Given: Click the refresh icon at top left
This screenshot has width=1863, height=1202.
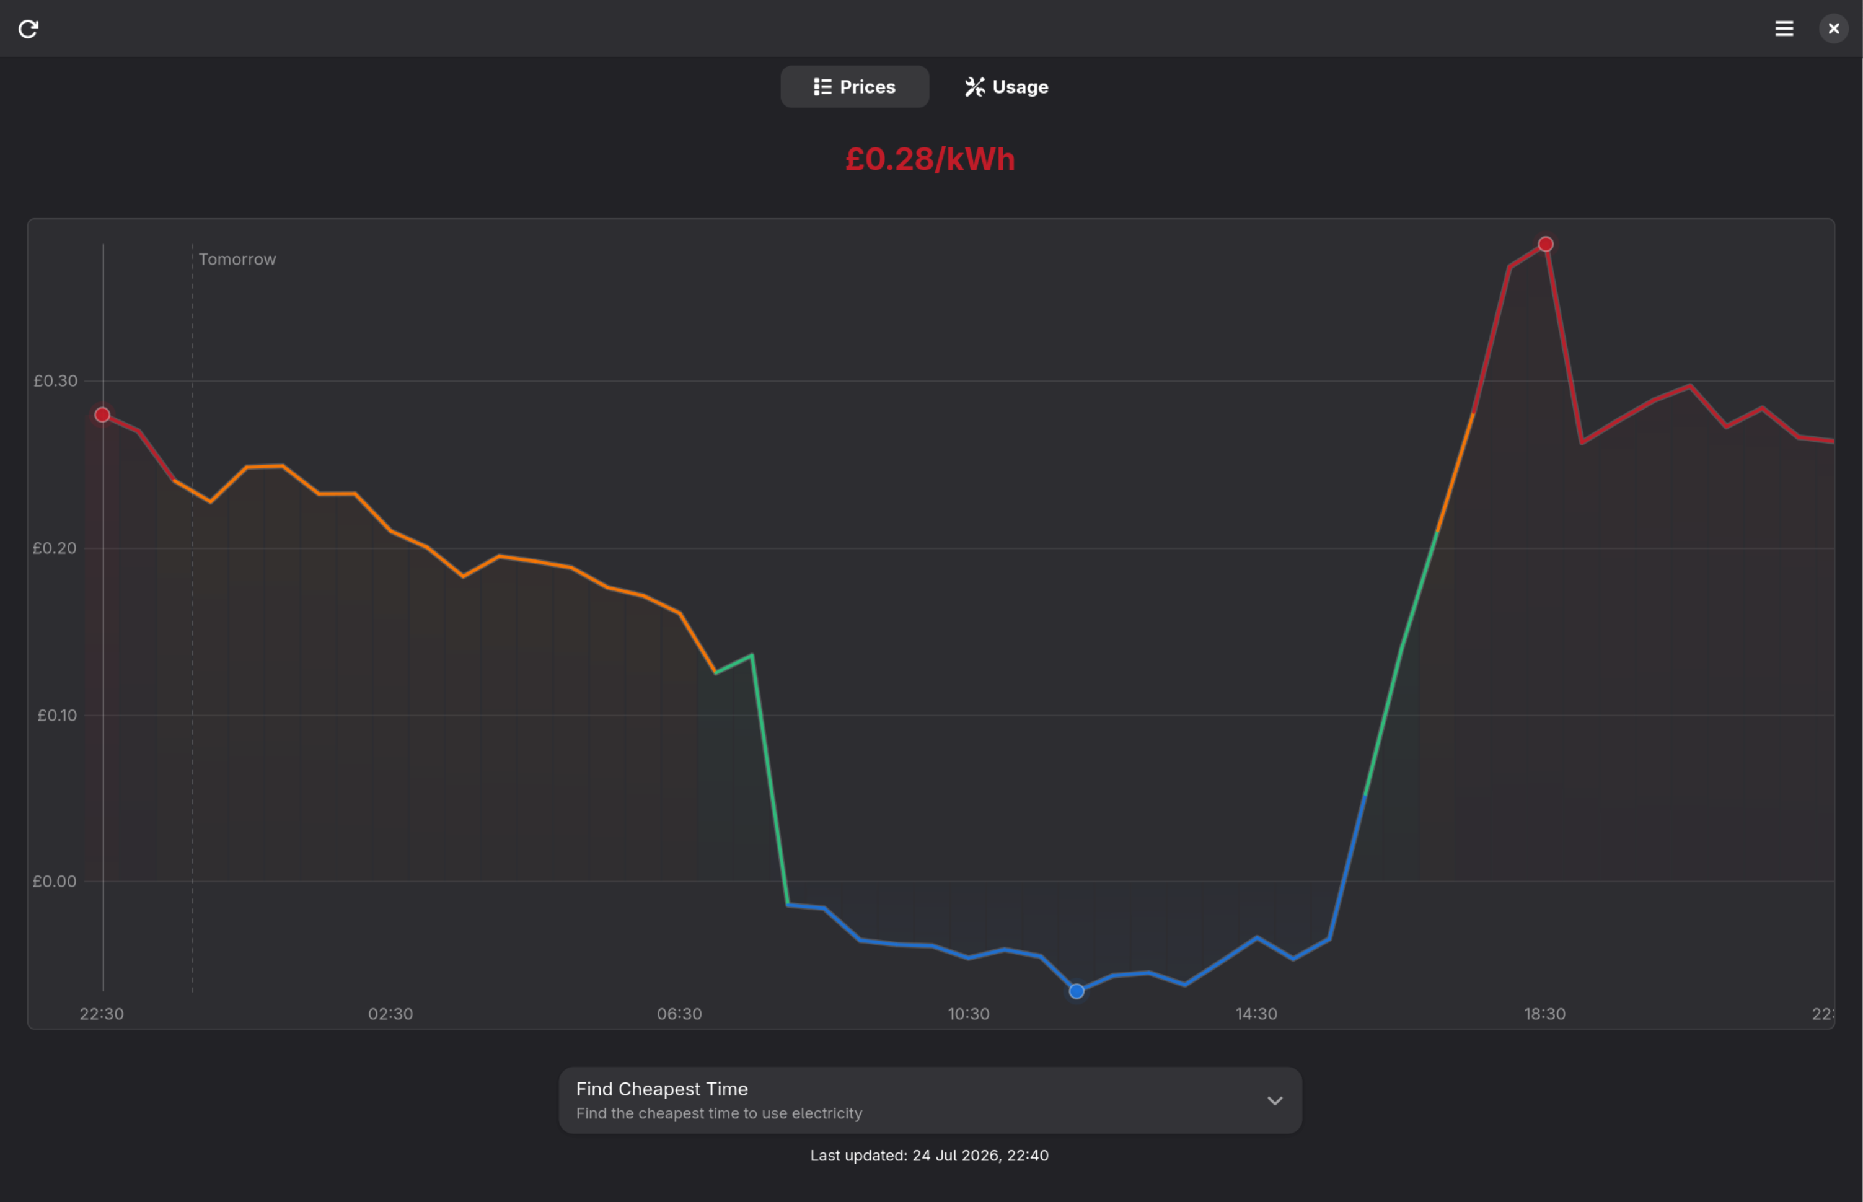Looking at the screenshot, I should [x=28, y=29].
